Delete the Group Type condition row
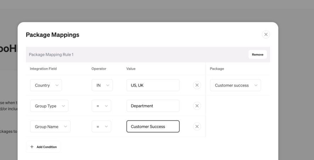This screenshot has width=314, height=160. click(x=197, y=106)
